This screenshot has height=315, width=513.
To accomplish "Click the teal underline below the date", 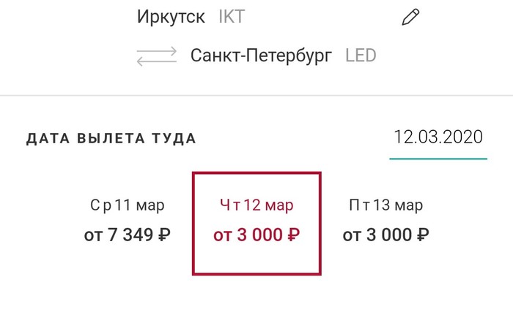I will 438,157.
